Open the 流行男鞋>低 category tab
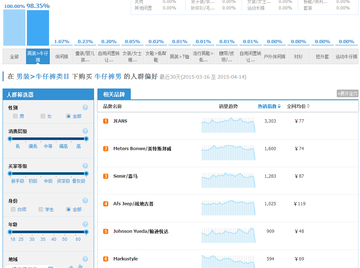The width and height of the screenshot is (360, 268). pyautogui.click(x=203, y=57)
